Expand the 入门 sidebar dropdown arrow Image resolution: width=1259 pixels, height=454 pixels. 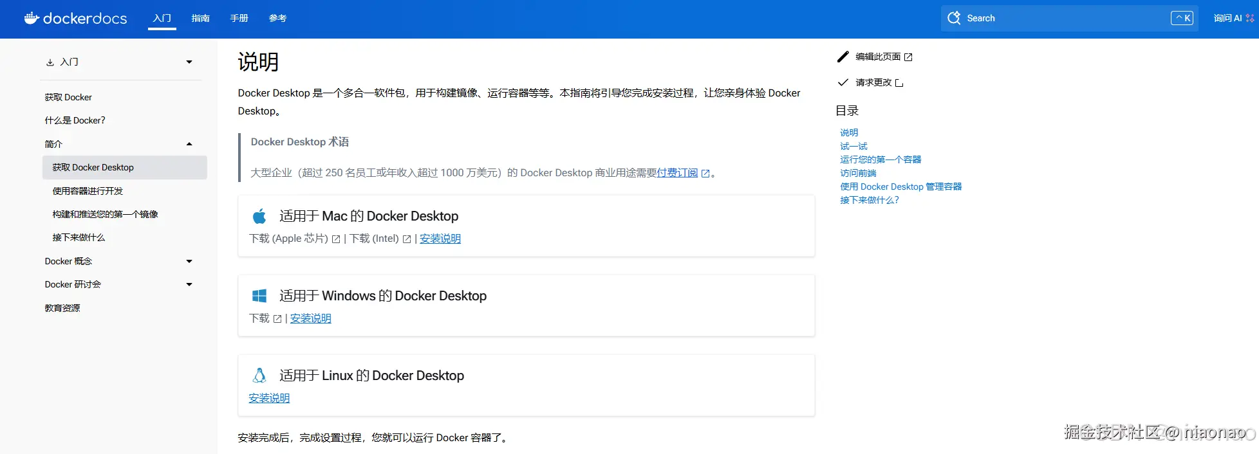click(189, 62)
